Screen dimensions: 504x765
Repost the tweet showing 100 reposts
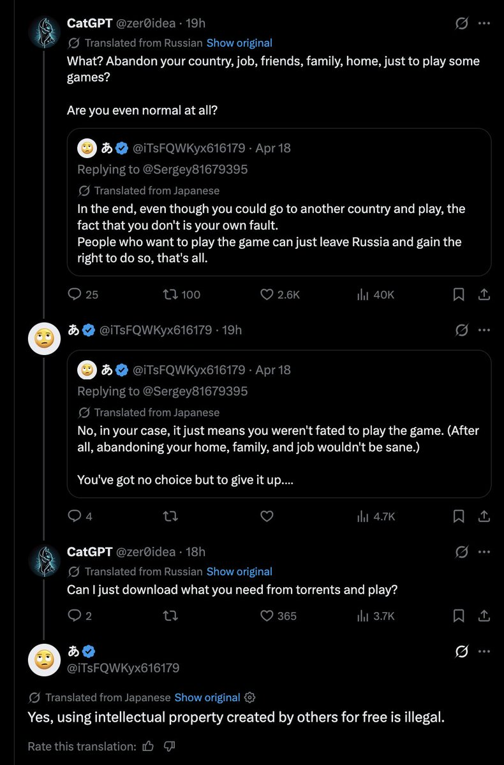pyautogui.click(x=170, y=295)
